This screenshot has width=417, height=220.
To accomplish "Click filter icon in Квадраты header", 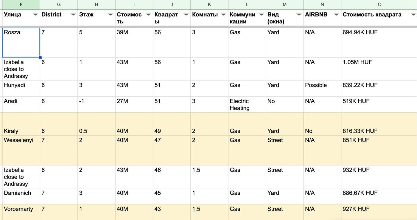I will point(186,15).
